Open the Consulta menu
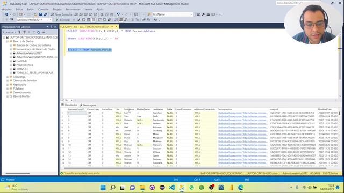Viewport: 344px width, 193px height. 43,9
